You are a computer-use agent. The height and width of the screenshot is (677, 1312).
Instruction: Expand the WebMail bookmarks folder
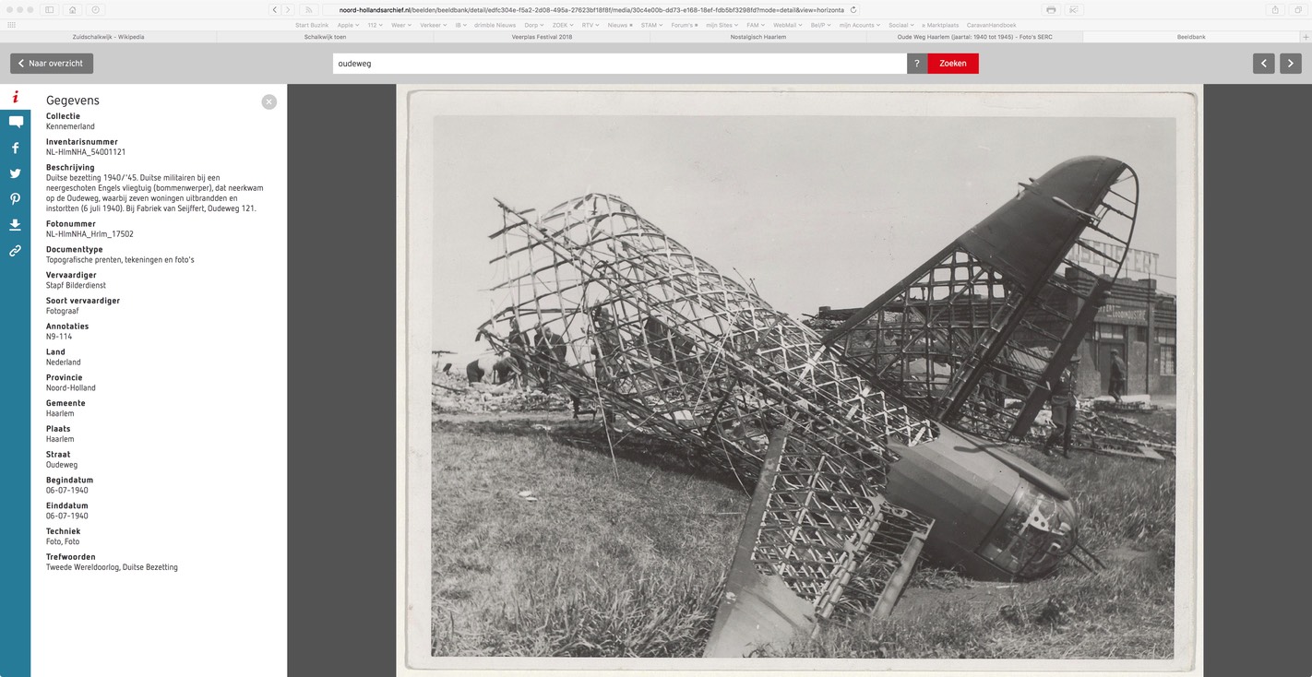(787, 25)
